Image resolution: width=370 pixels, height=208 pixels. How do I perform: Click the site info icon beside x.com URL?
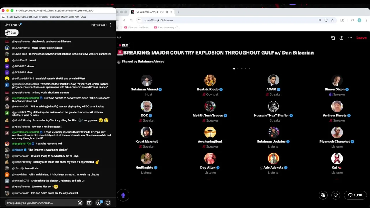139,20
